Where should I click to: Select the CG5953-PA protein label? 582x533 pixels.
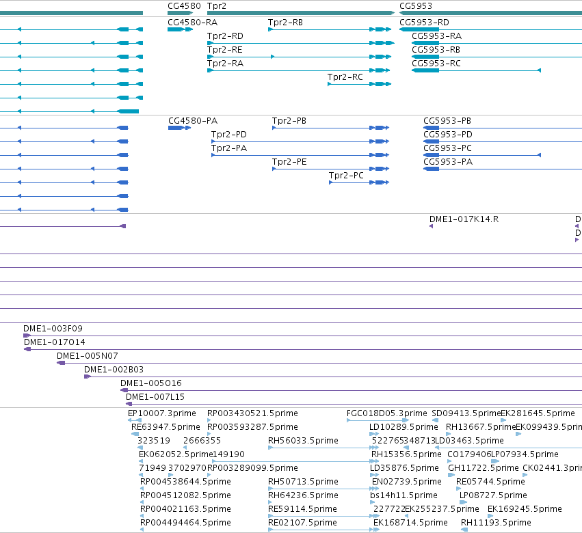[x=448, y=162]
